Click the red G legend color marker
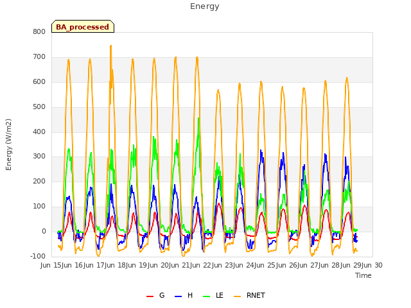The width and height of the screenshot is (411, 308). [x=150, y=296]
